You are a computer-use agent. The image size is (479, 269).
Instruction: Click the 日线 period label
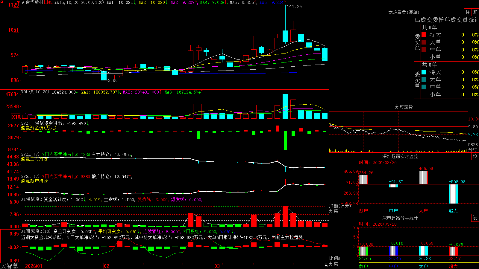(x=48, y=2)
